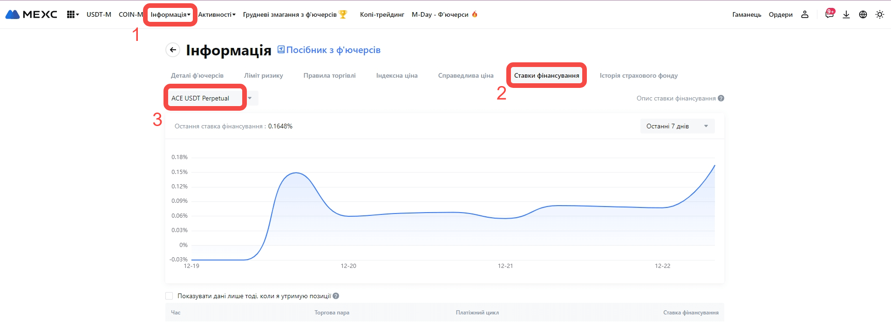The height and width of the screenshot is (327, 891).
Task: Switch to the Ліміт ризику tab
Action: click(x=263, y=75)
